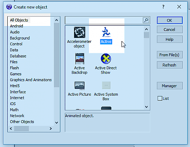The width and height of the screenshot is (190, 147).
Task: Select the All Objects category
Action: (x=19, y=20)
